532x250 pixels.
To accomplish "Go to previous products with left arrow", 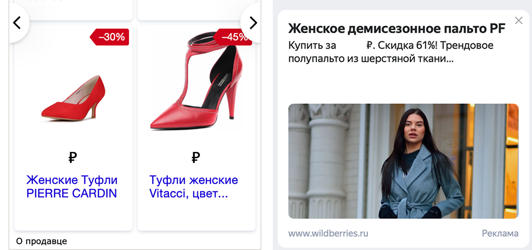I will (17, 23).
